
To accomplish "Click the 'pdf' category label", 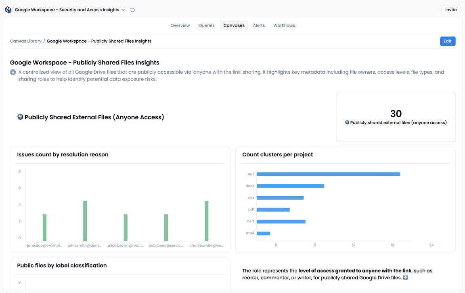I will [x=251, y=209].
